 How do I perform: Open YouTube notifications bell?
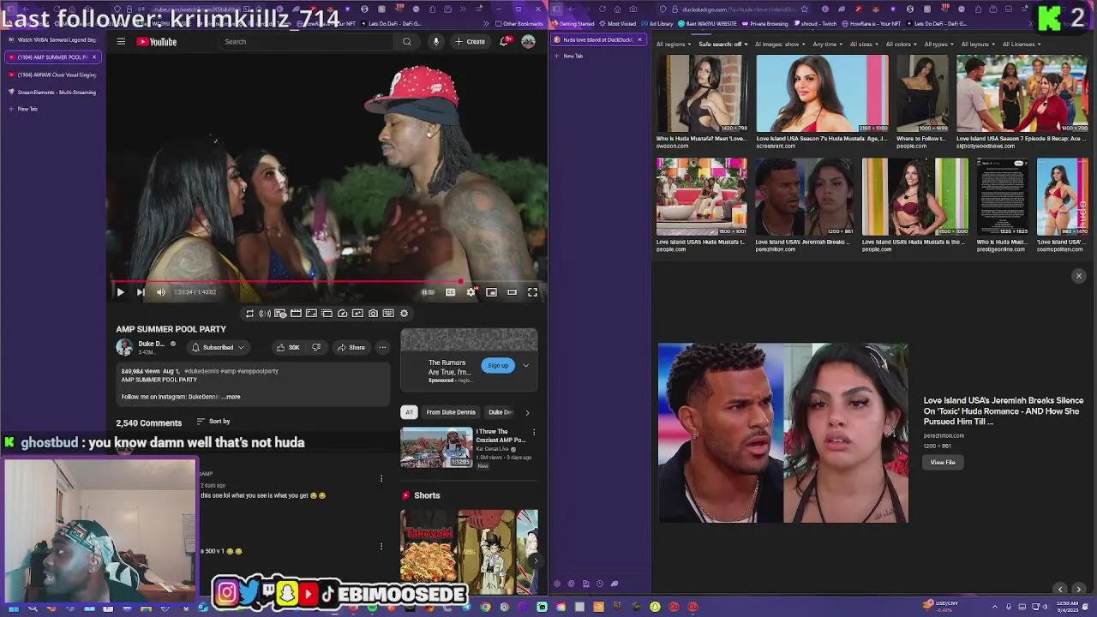[x=505, y=41]
